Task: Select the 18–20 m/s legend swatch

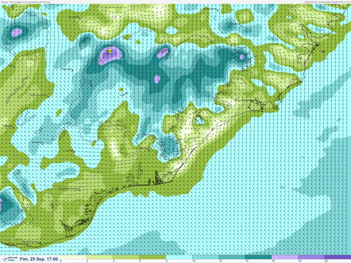Action: click(x=311, y=257)
